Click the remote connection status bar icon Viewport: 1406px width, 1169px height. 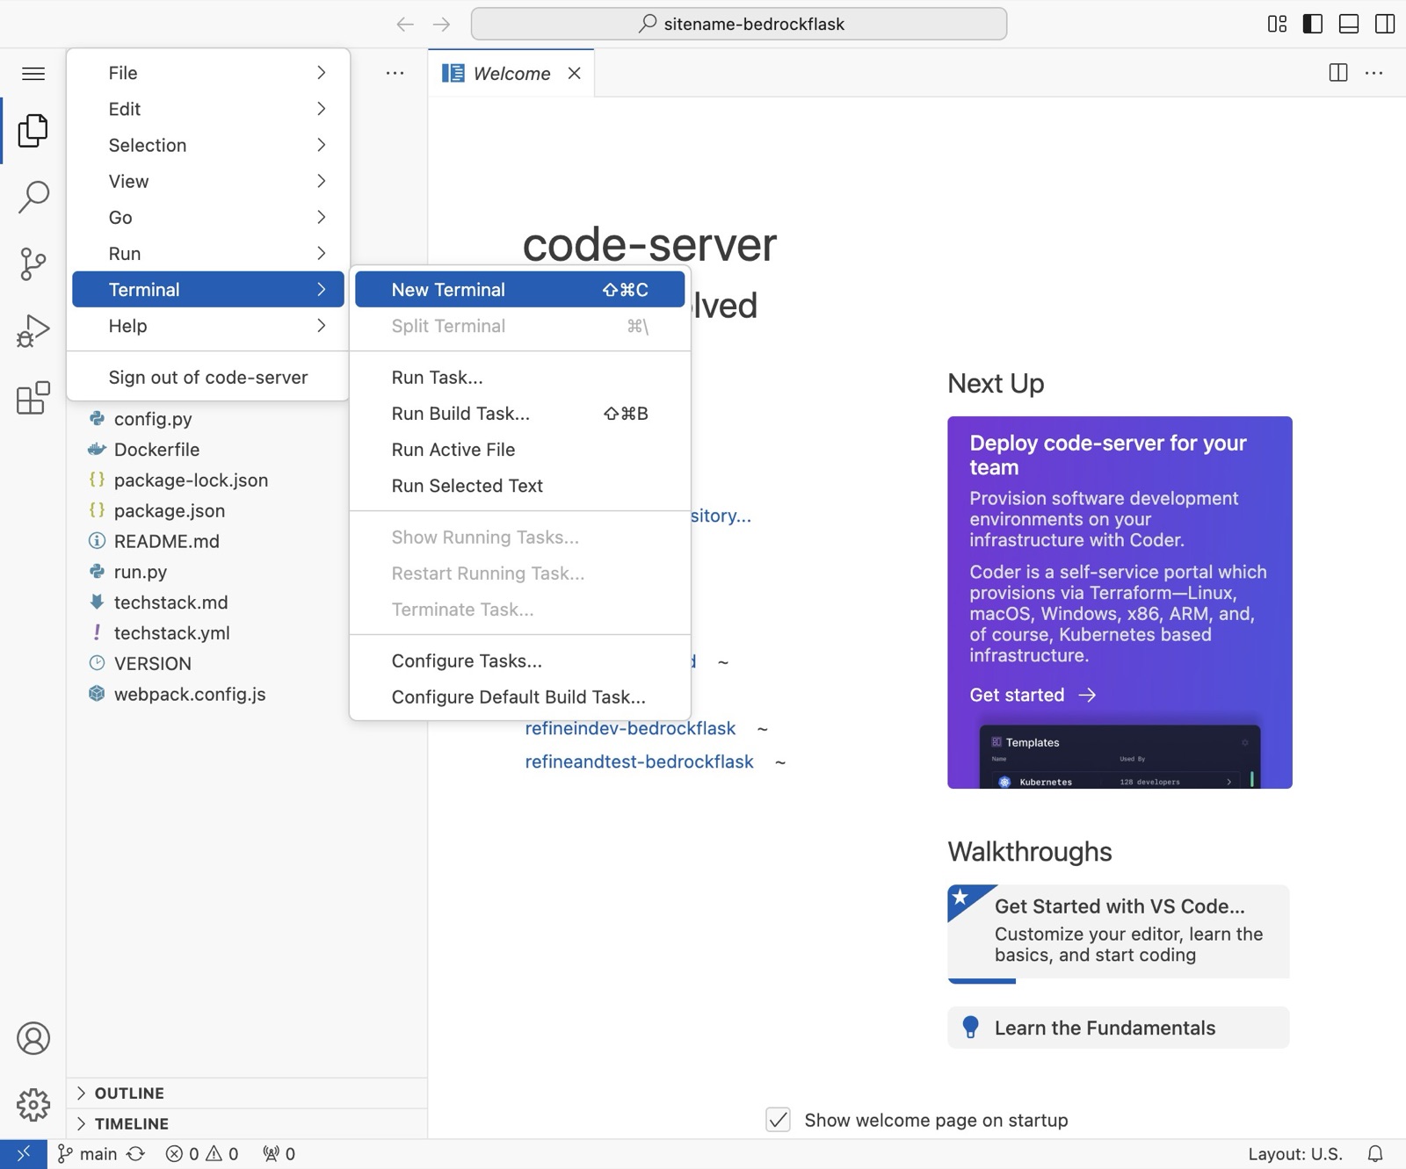pyautogui.click(x=24, y=1154)
